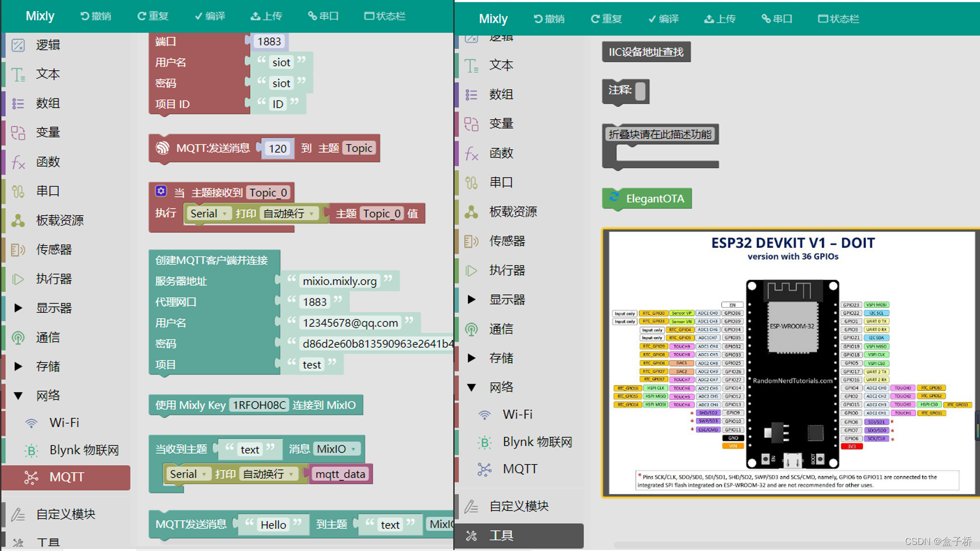The height and width of the screenshot is (551, 980).
Task: Click the Undo (撤销) button in left Mixly window
Action: [96, 16]
